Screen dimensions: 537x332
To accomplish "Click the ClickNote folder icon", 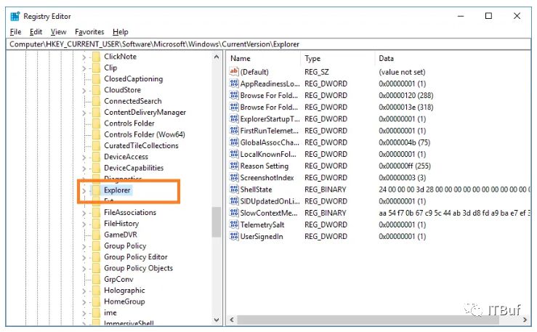I will (x=97, y=57).
